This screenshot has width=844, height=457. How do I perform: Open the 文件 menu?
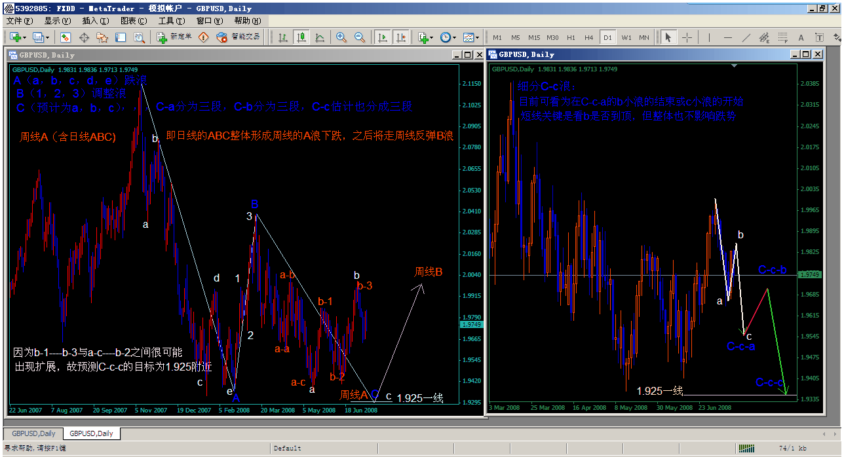coord(19,21)
